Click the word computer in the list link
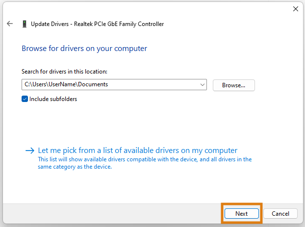The height and width of the screenshot is (227, 305). click(x=221, y=151)
